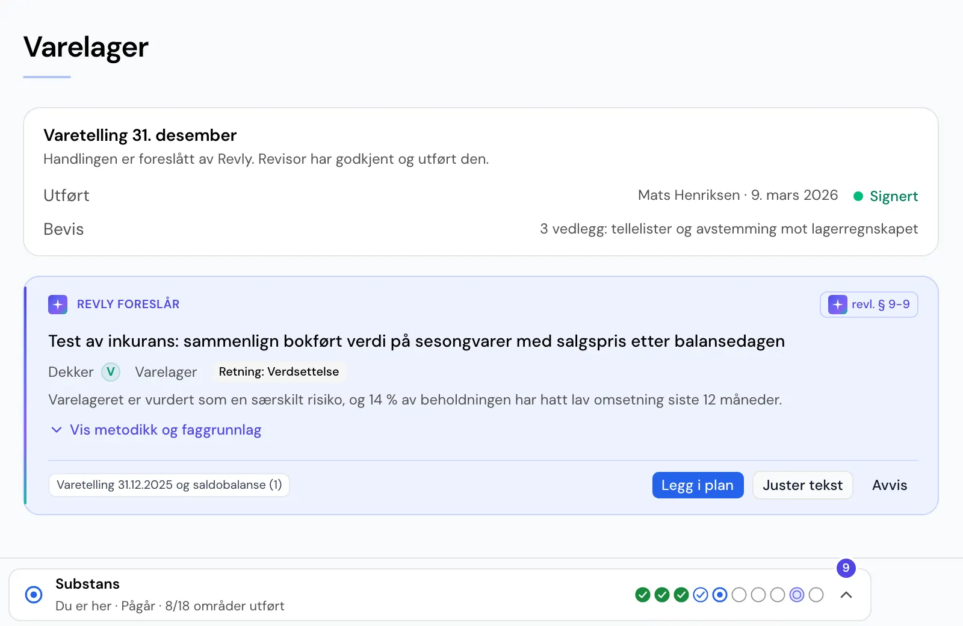The height and width of the screenshot is (626, 963).
Task: Add the suggestion with Legg i plan
Action: (x=698, y=485)
